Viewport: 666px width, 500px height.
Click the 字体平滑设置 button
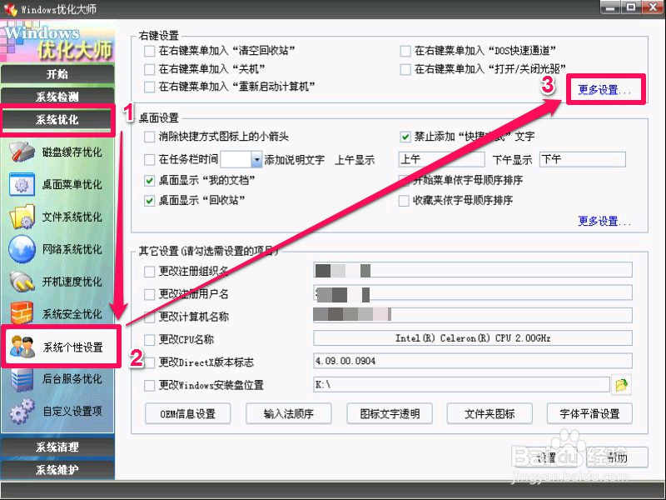coord(589,413)
